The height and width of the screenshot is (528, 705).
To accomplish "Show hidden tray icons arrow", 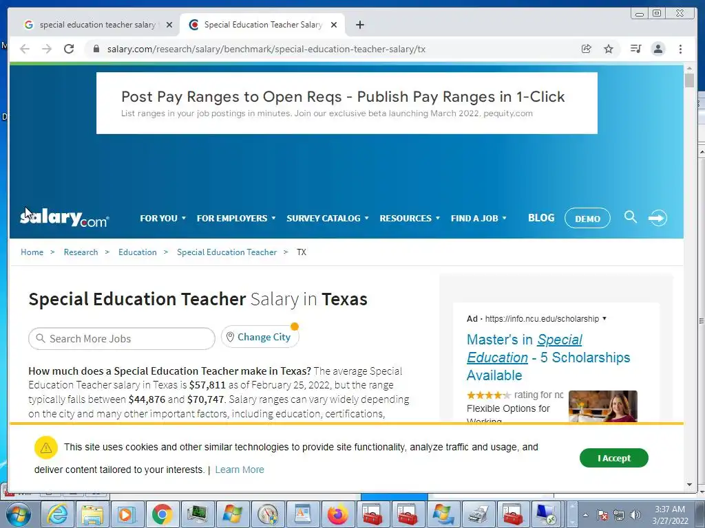I will 585,516.
